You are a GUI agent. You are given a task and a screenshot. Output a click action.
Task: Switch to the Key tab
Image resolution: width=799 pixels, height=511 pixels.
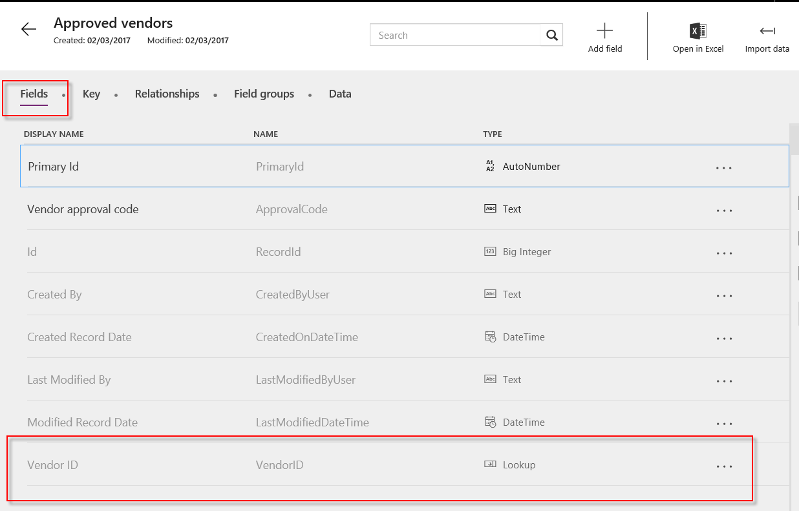(91, 94)
